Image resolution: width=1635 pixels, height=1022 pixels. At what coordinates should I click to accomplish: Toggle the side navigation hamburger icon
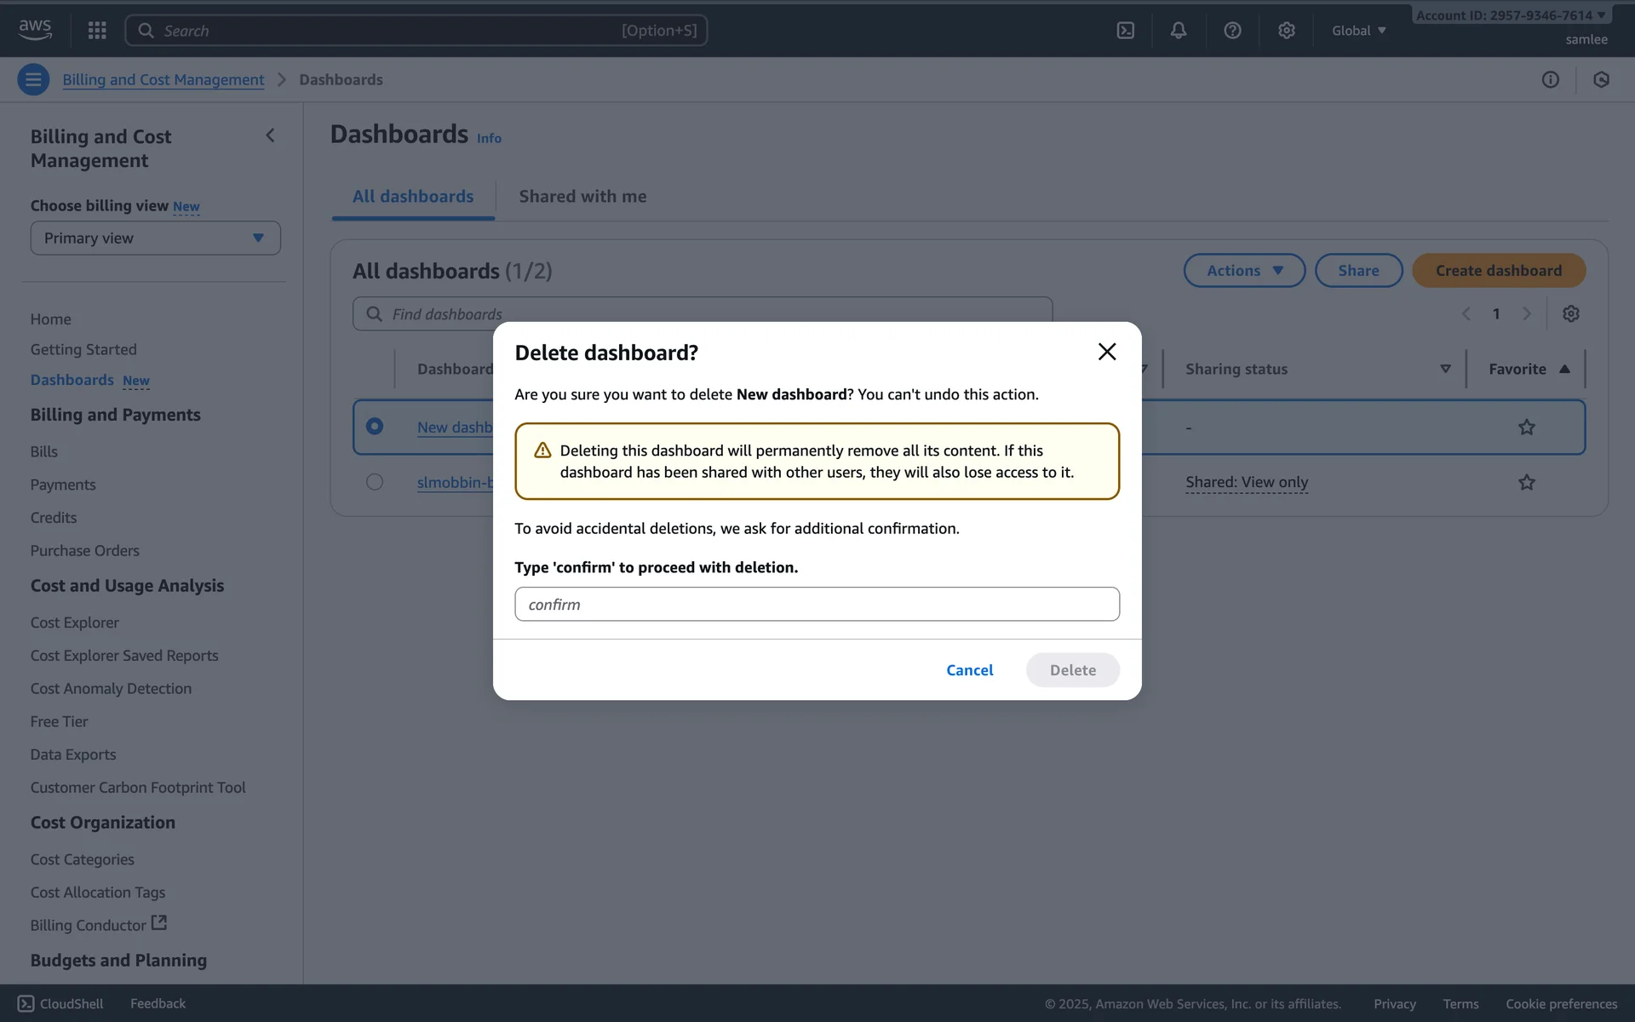[33, 80]
